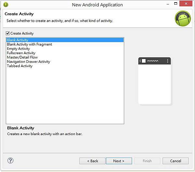
Task: Click the Eclipse window icon in the title bar
Action: coord(6,5)
